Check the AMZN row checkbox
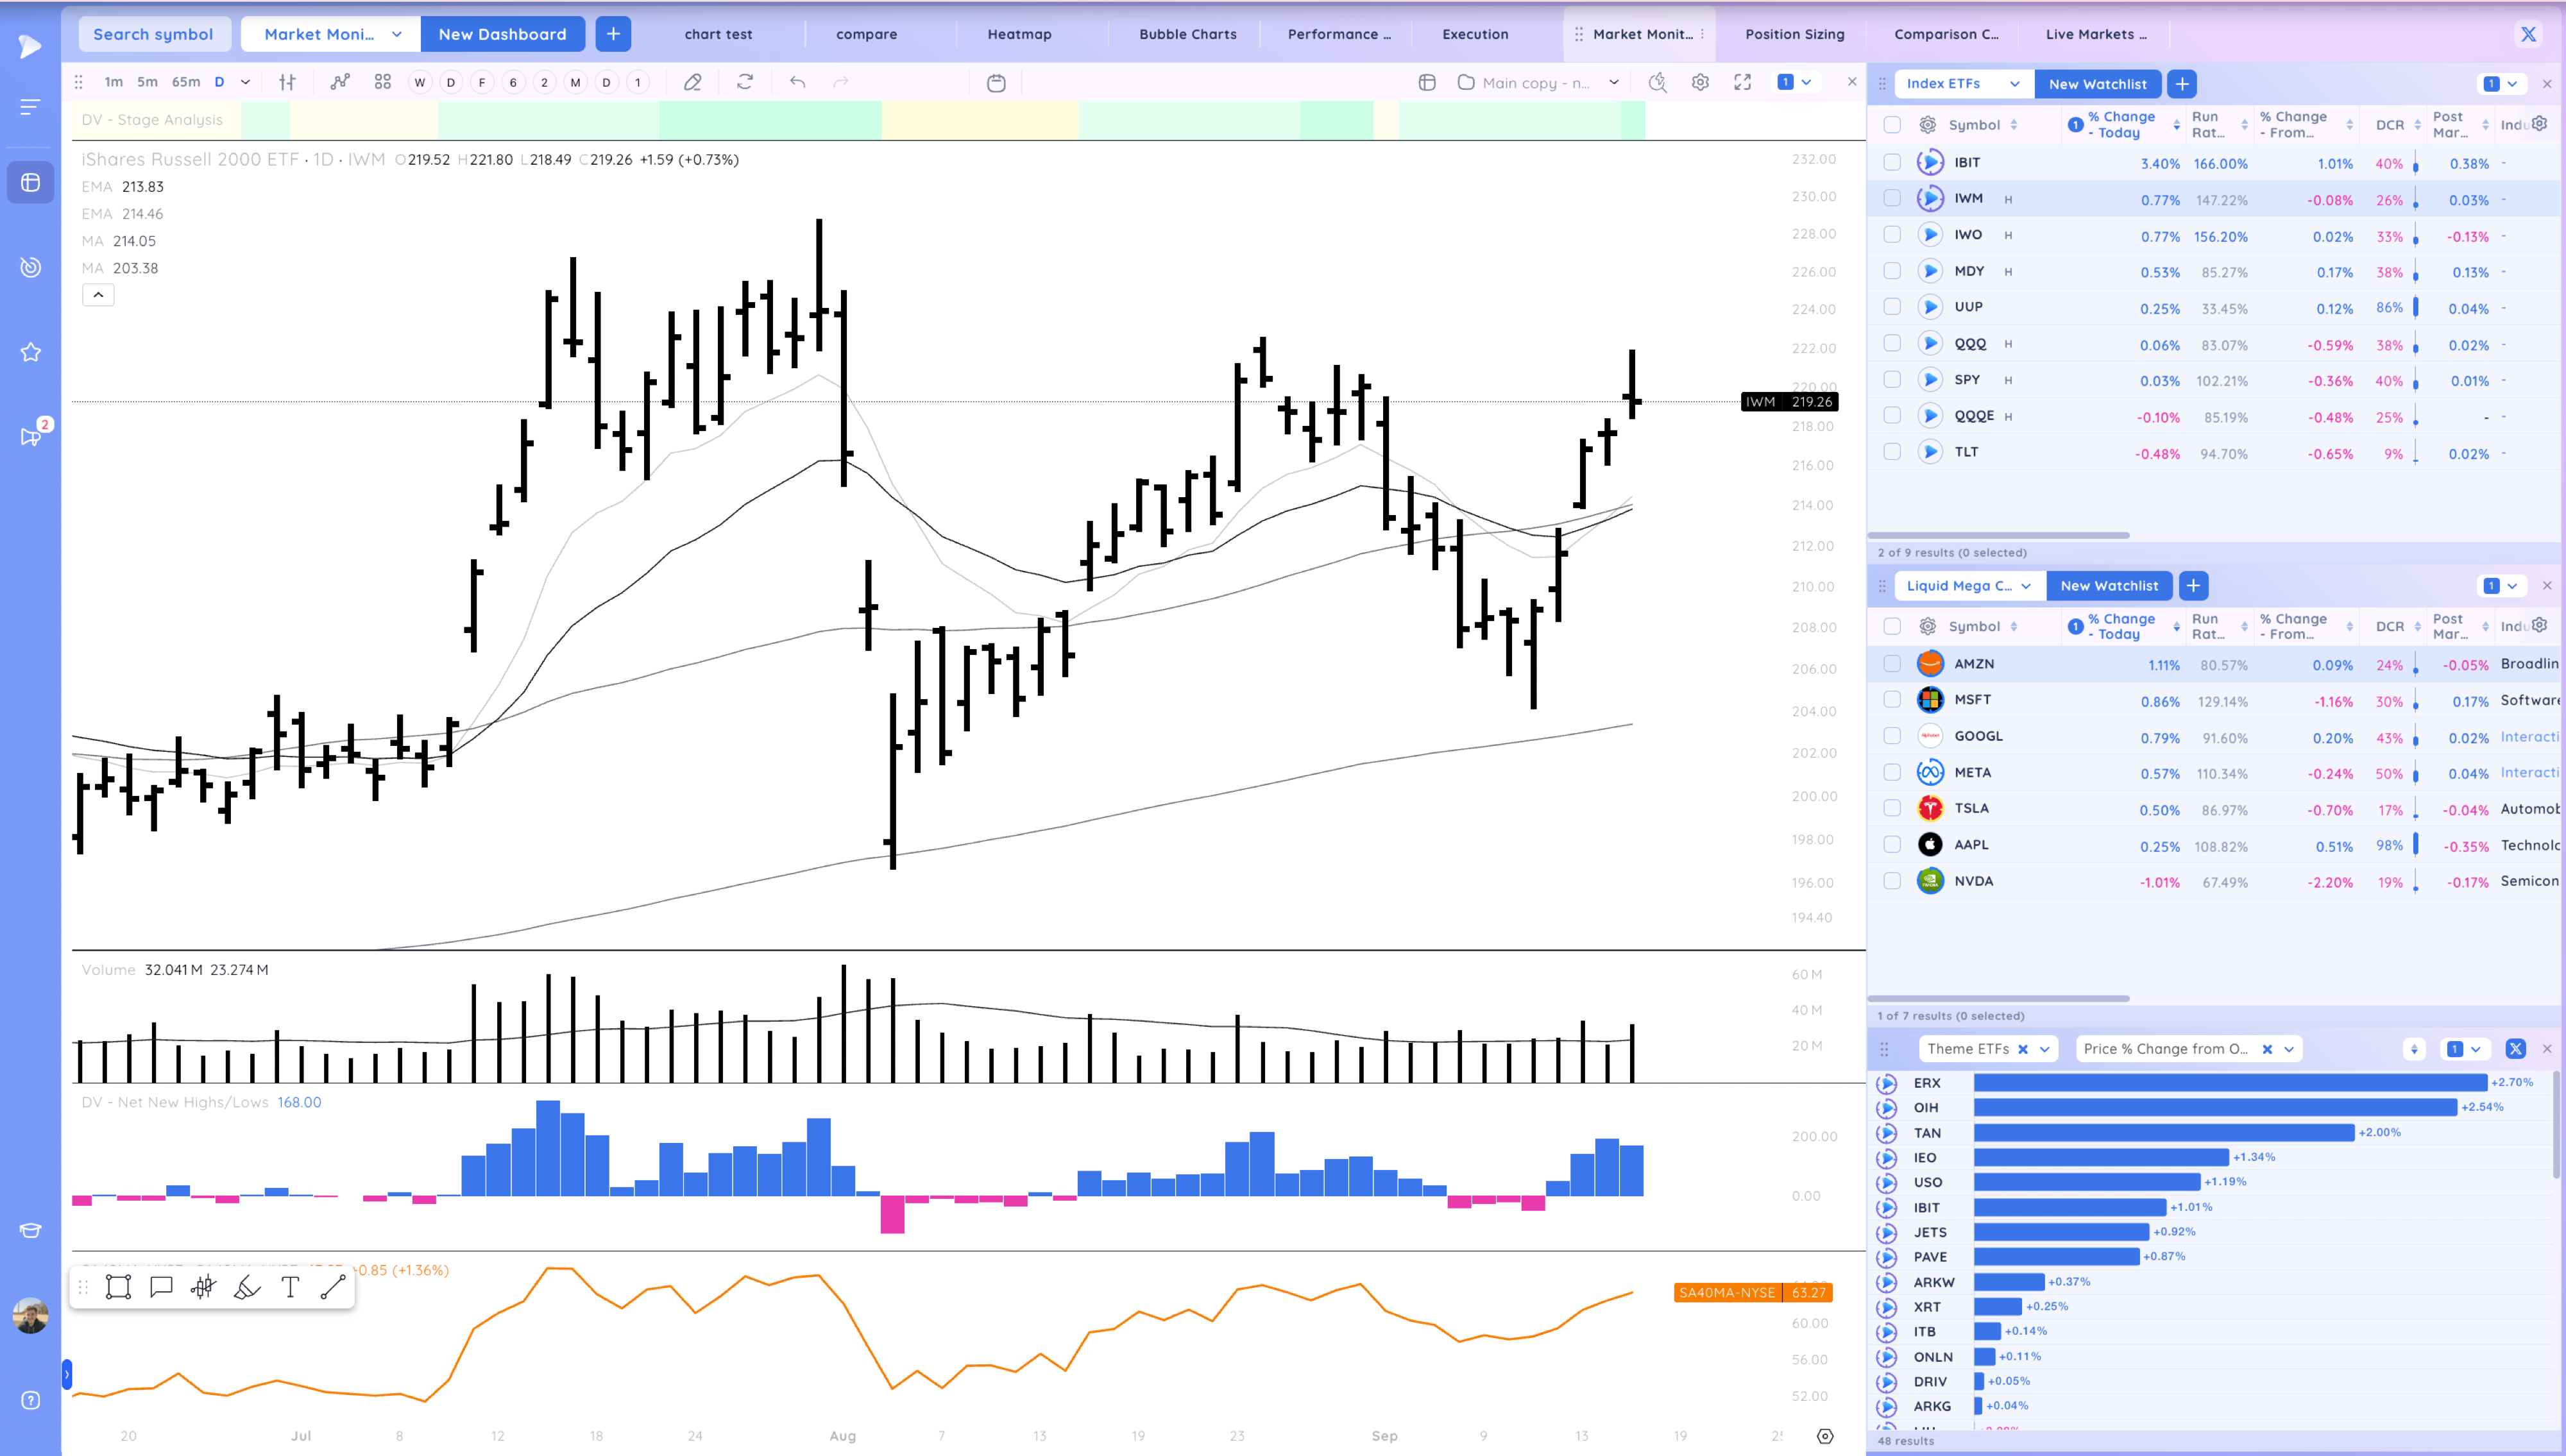This screenshot has width=2566, height=1456. point(1892,663)
